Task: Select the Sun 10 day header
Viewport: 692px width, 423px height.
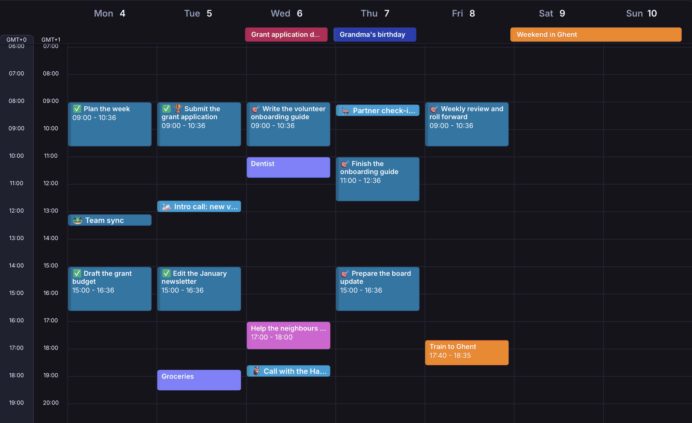Action: [641, 13]
